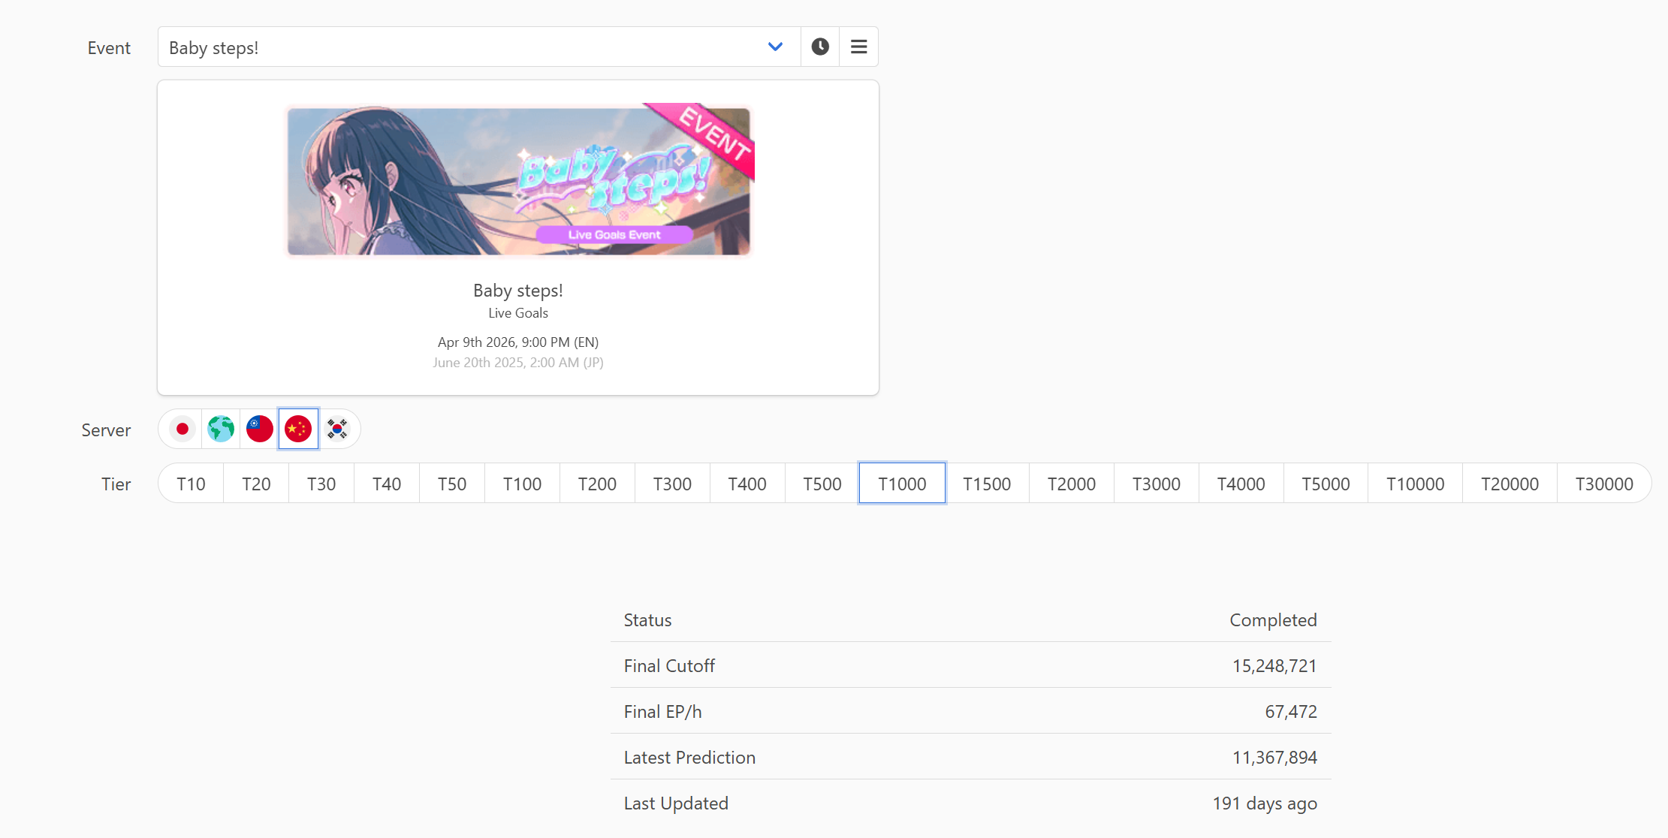This screenshot has height=838, width=1668.
Task: Click the "Status" row label
Action: [647, 620]
